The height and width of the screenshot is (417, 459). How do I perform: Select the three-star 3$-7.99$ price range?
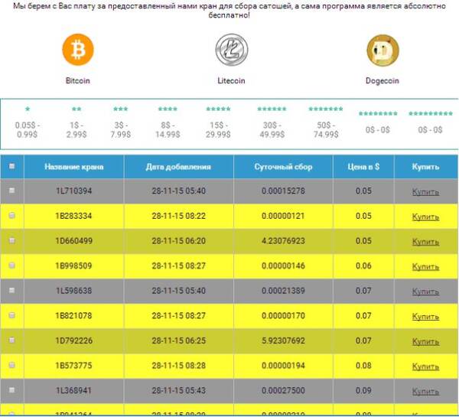tap(121, 123)
